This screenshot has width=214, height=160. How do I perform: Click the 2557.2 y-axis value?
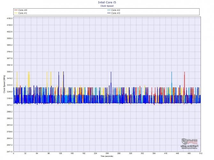(x=10, y=145)
